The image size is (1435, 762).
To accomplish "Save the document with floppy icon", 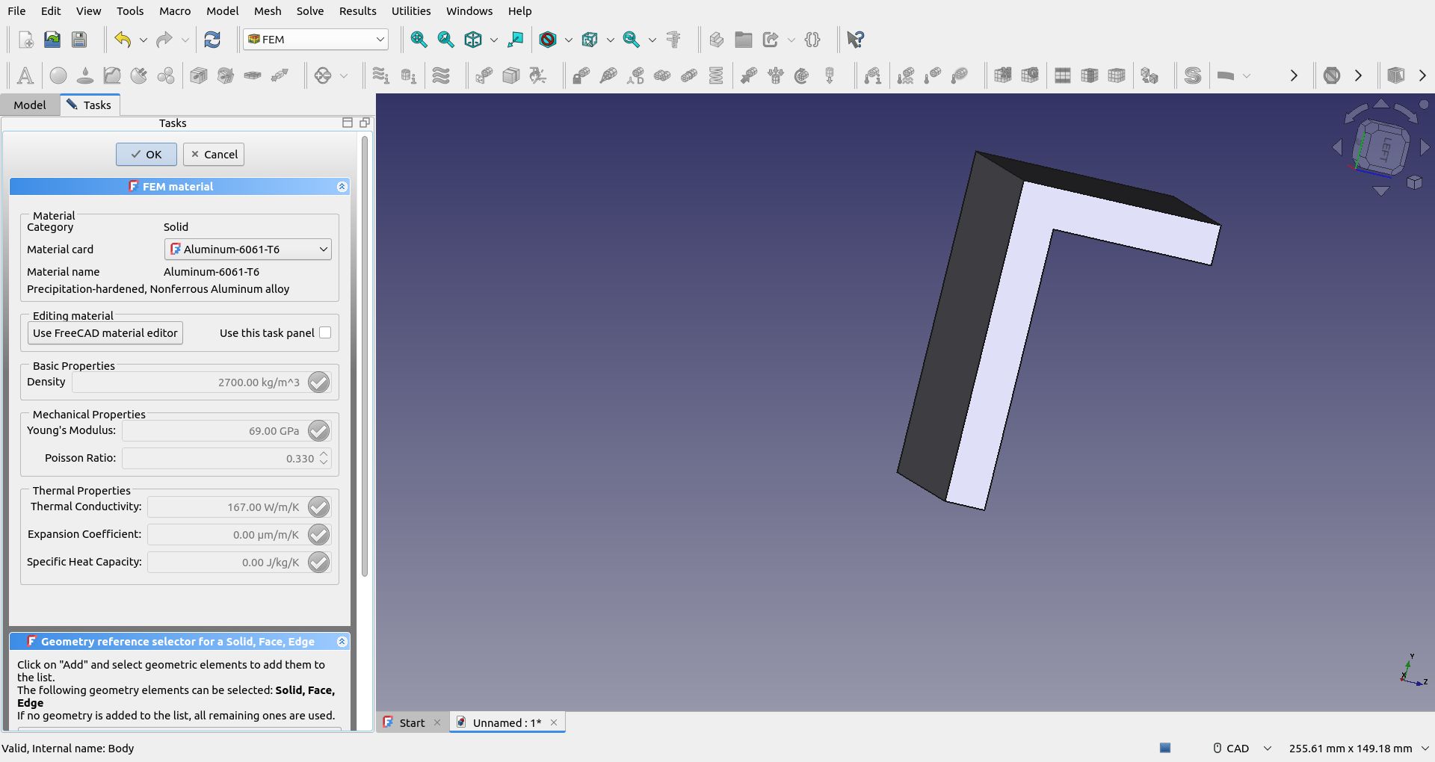I will coord(79,40).
